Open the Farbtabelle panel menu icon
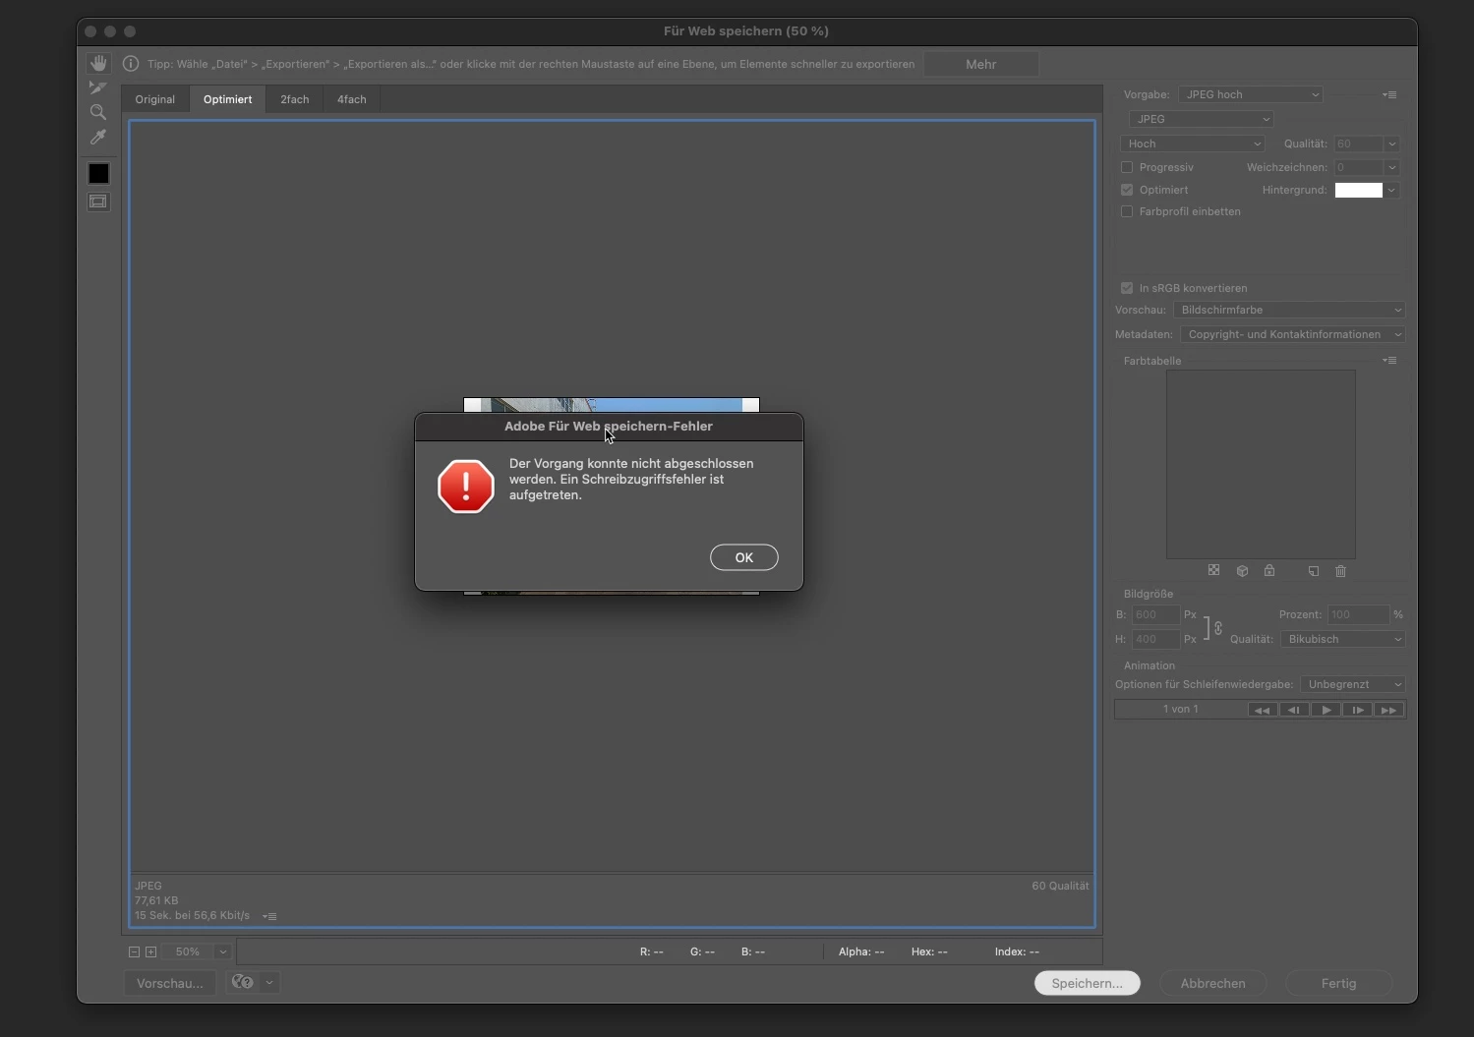The image size is (1474, 1037). tap(1389, 360)
